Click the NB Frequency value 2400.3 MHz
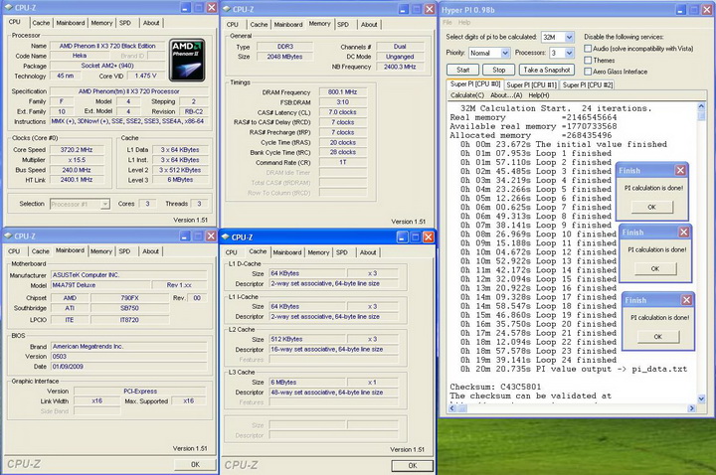This screenshot has width=716, height=475. click(x=400, y=67)
